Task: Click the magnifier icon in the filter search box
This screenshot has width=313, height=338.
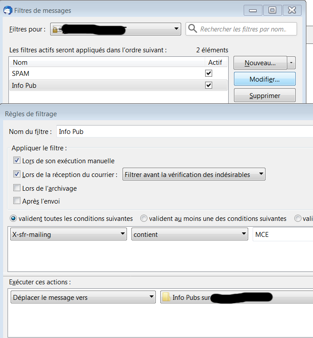Action: 193,29
